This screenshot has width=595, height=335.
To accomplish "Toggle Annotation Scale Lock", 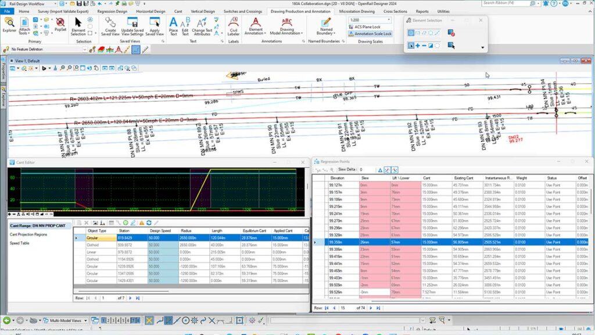I will 370,34.
